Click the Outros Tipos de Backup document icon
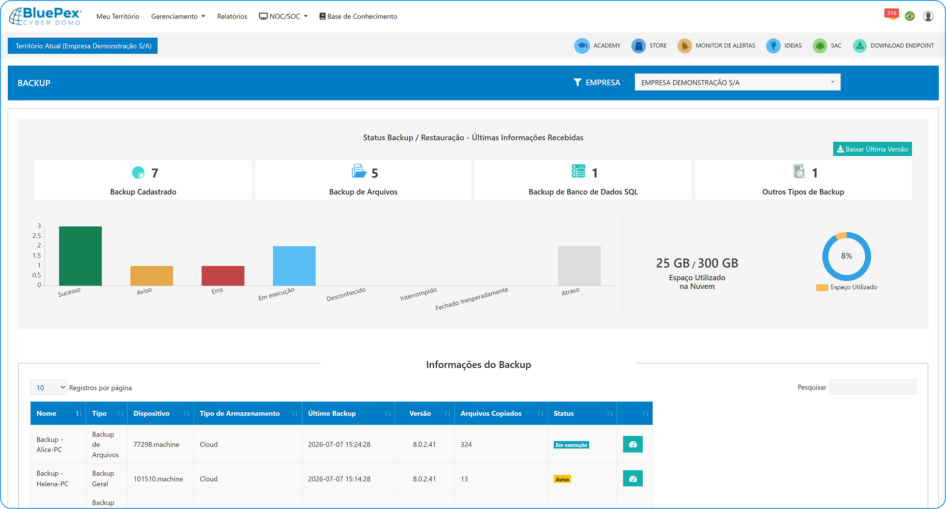Viewport: 946px width, 509px height. click(x=799, y=171)
